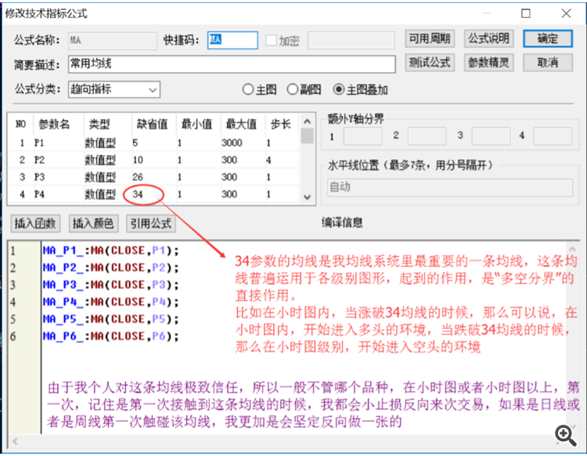Click the parameter name P3
The width and height of the screenshot is (587, 456).
pos(39,177)
